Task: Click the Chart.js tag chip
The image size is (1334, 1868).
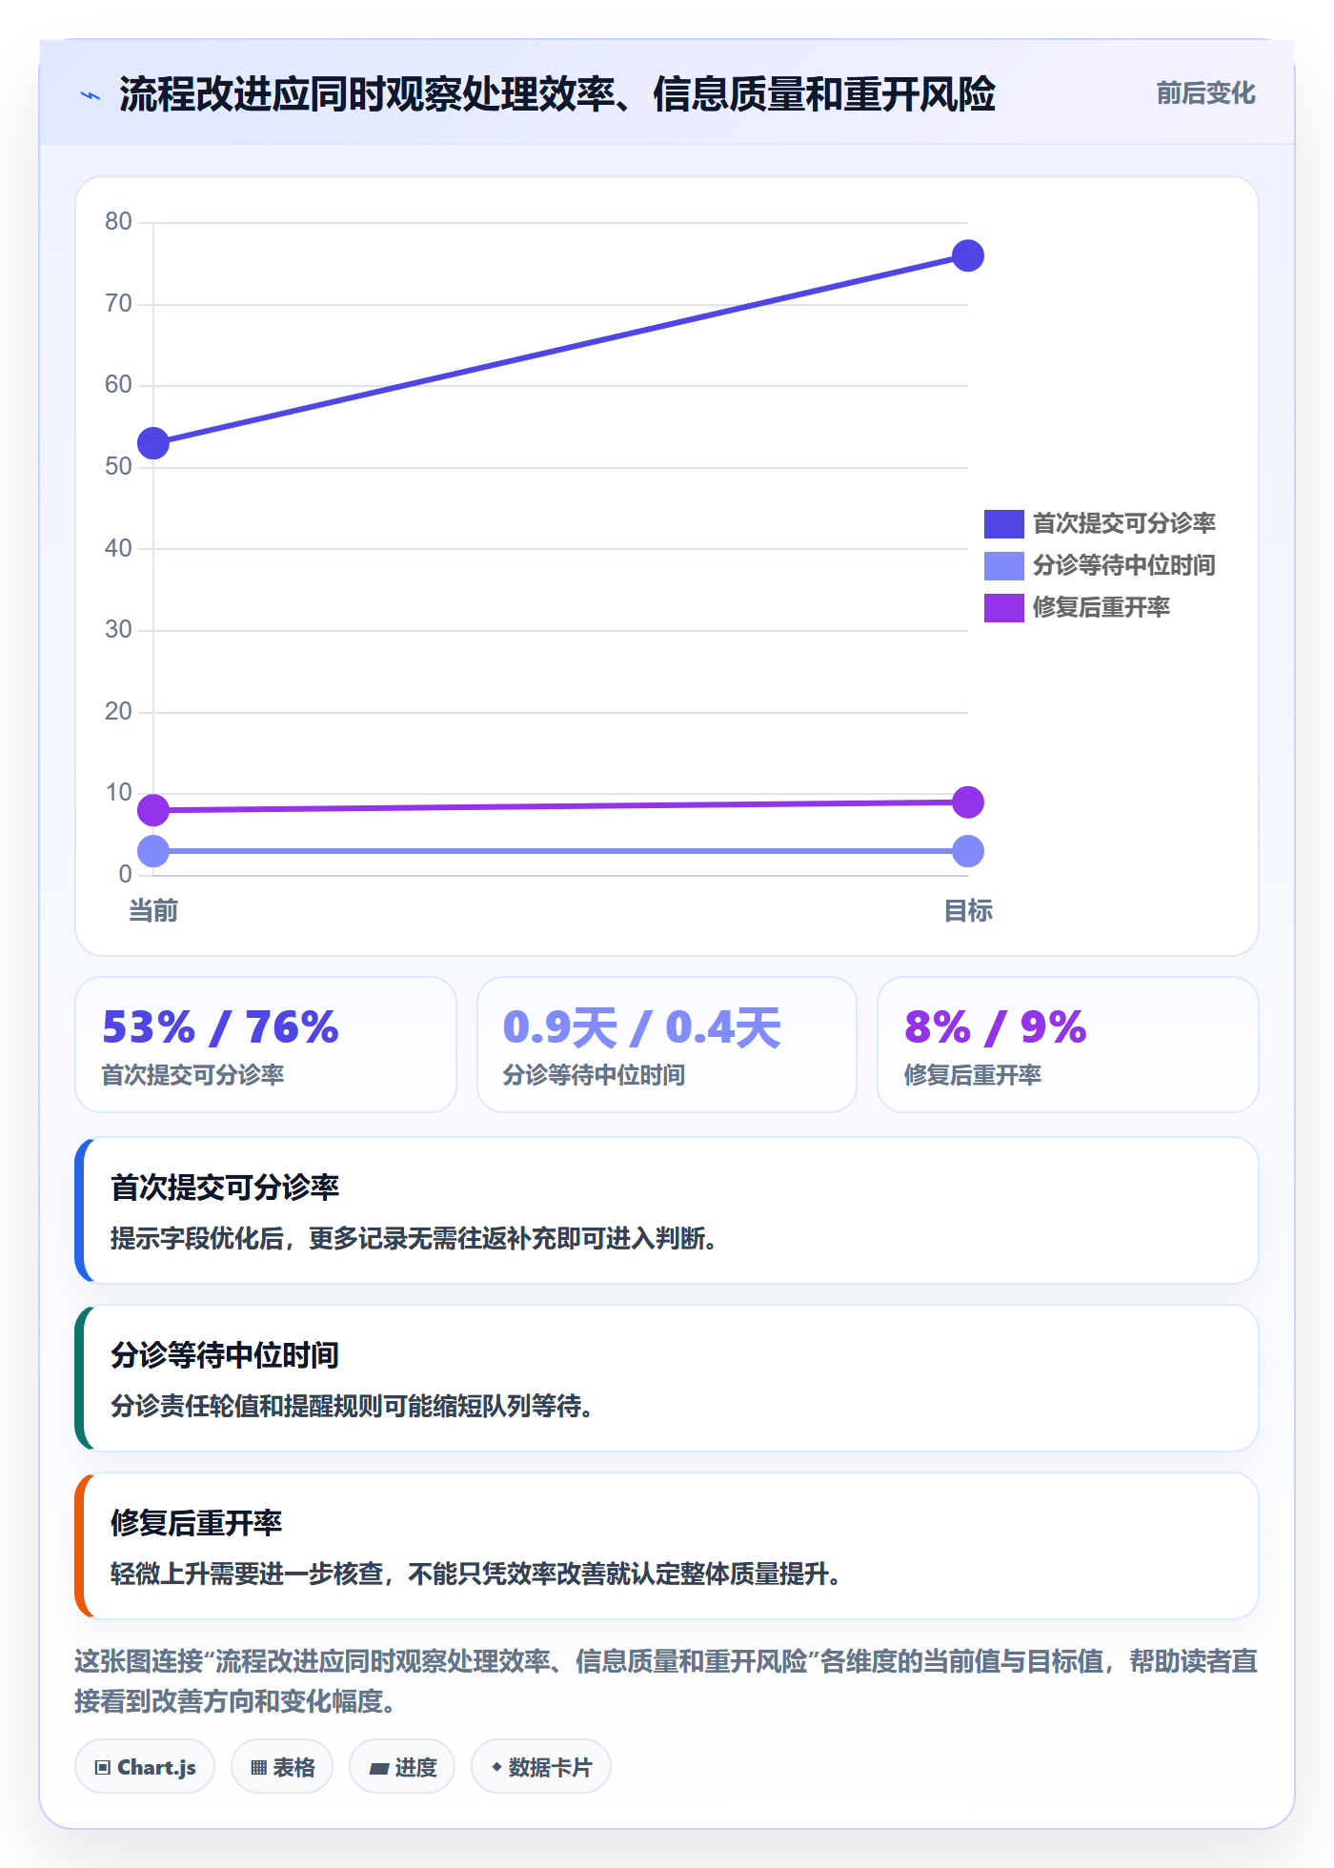Action: coord(145,1767)
